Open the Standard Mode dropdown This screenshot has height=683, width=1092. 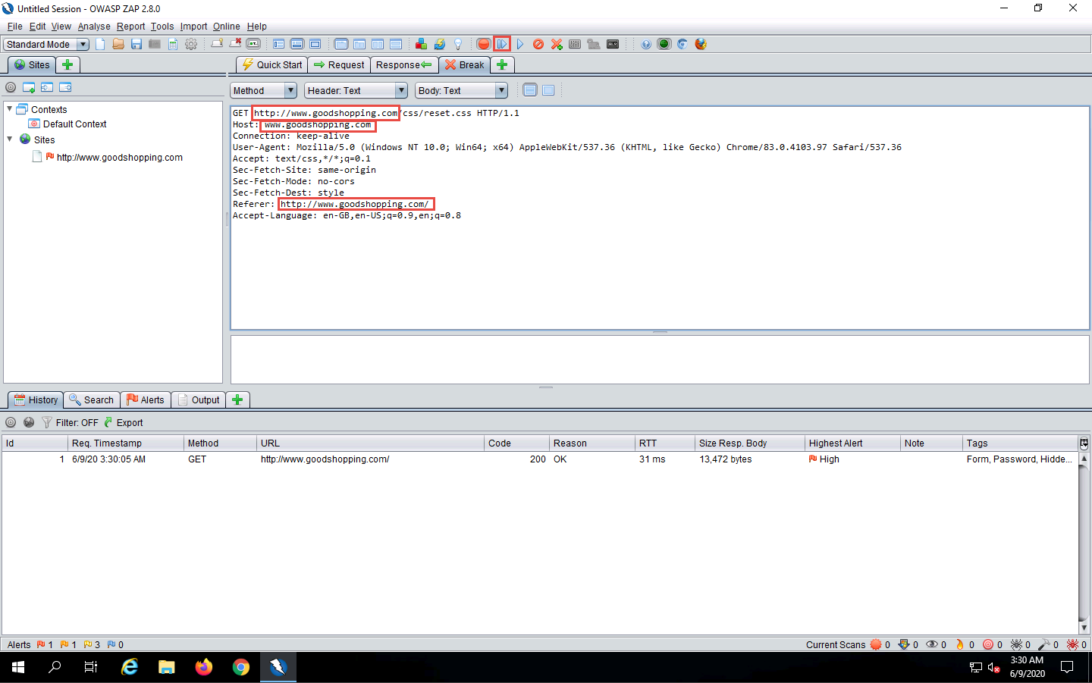pos(46,44)
